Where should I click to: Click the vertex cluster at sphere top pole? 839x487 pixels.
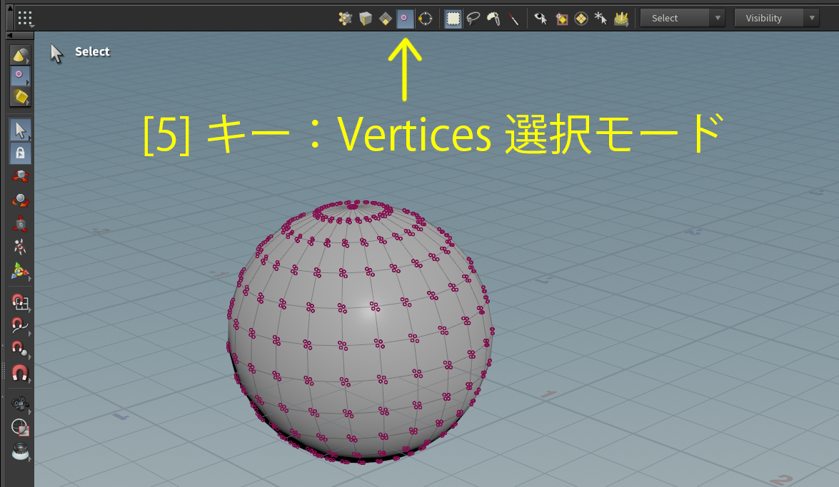[x=353, y=206]
